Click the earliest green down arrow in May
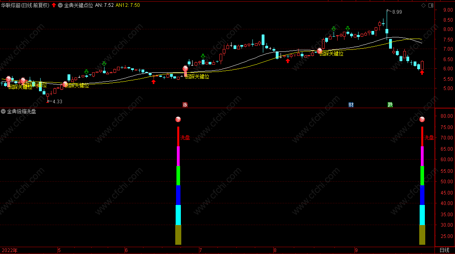This screenshot has height=254, width=455. [86, 72]
